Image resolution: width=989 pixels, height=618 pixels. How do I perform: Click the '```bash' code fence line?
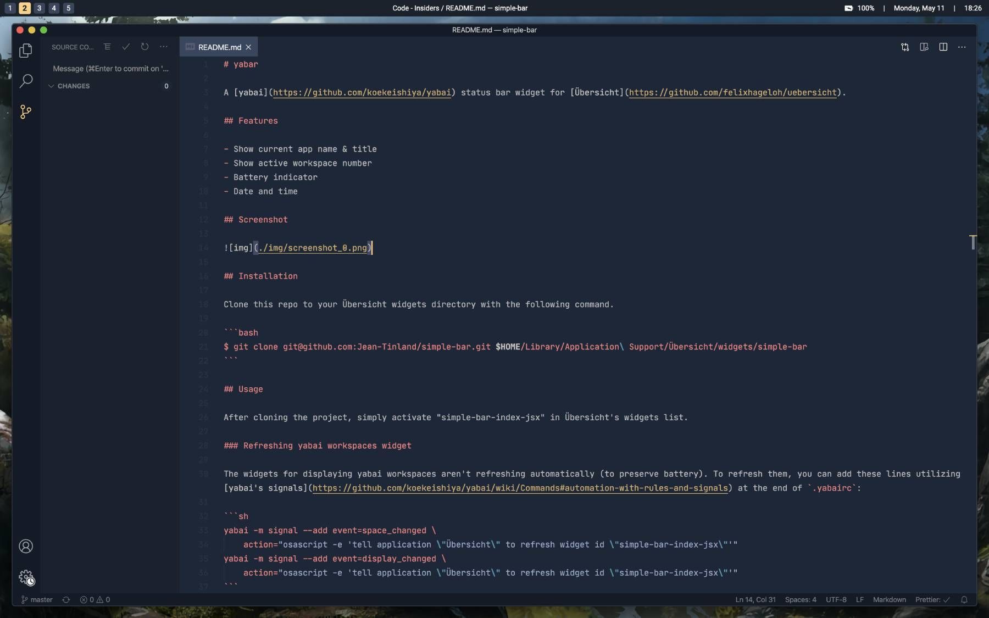click(241, 333)
